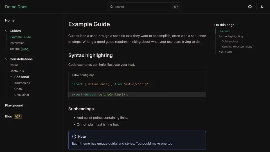
Task: Open the Testing page marked New
Action: (15, 49)
